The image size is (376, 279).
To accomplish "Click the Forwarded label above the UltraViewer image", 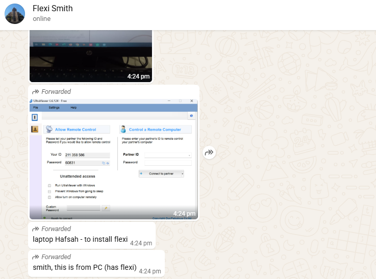I will click(52, 92).
